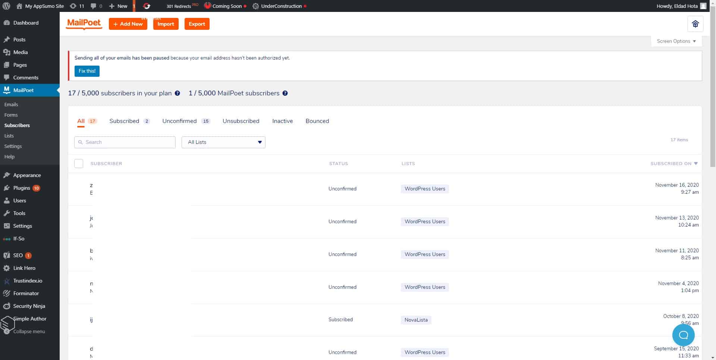Toggle the select-all subscribers checkbox

pyautogui.click(x=79, y=164)
